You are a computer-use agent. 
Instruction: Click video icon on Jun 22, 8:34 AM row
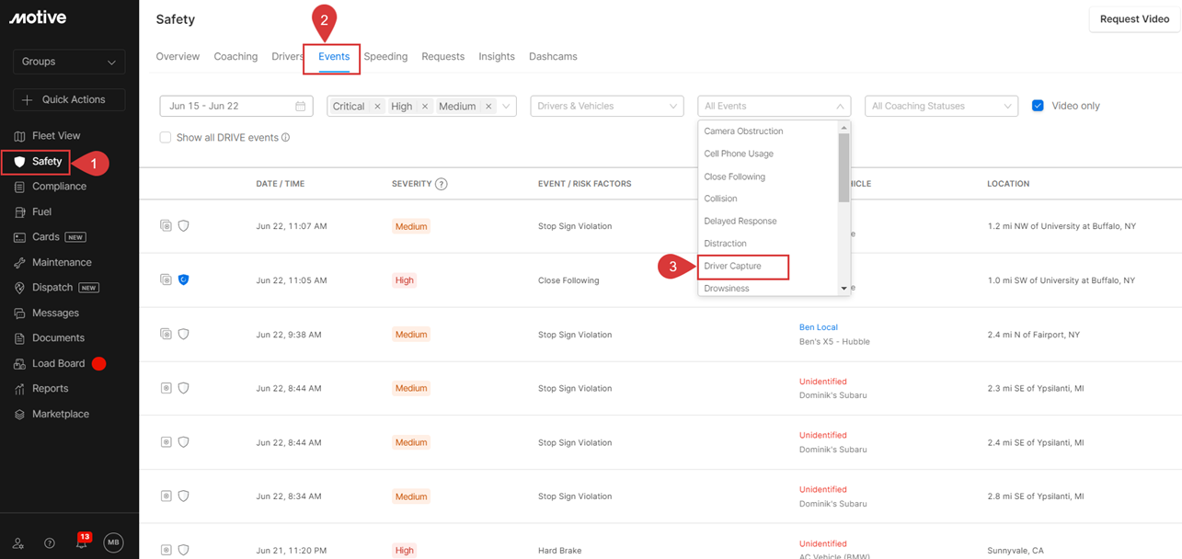(x=166, y=496)
